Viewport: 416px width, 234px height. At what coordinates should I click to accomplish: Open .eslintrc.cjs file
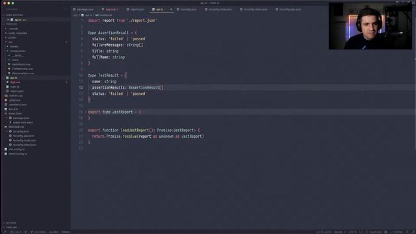16,96
